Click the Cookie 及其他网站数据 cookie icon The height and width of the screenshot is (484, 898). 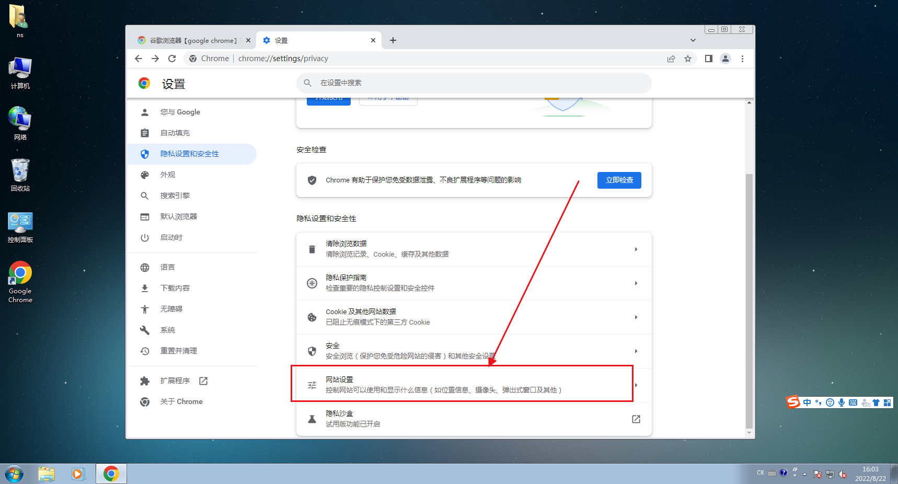coord(312,317)
